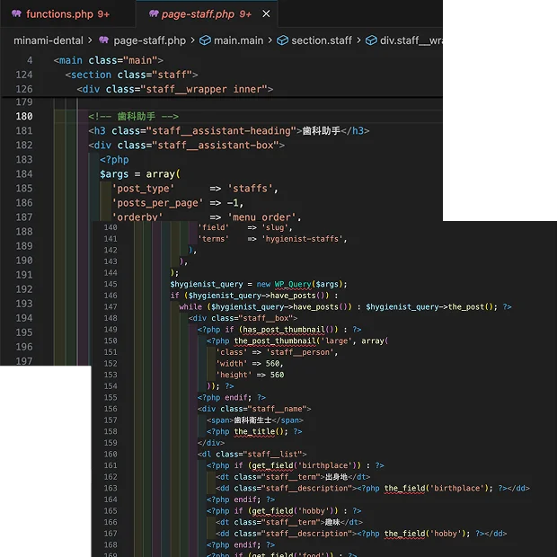Click the_title() on line 158
This screenshot has width=557, height=557.
259,431
